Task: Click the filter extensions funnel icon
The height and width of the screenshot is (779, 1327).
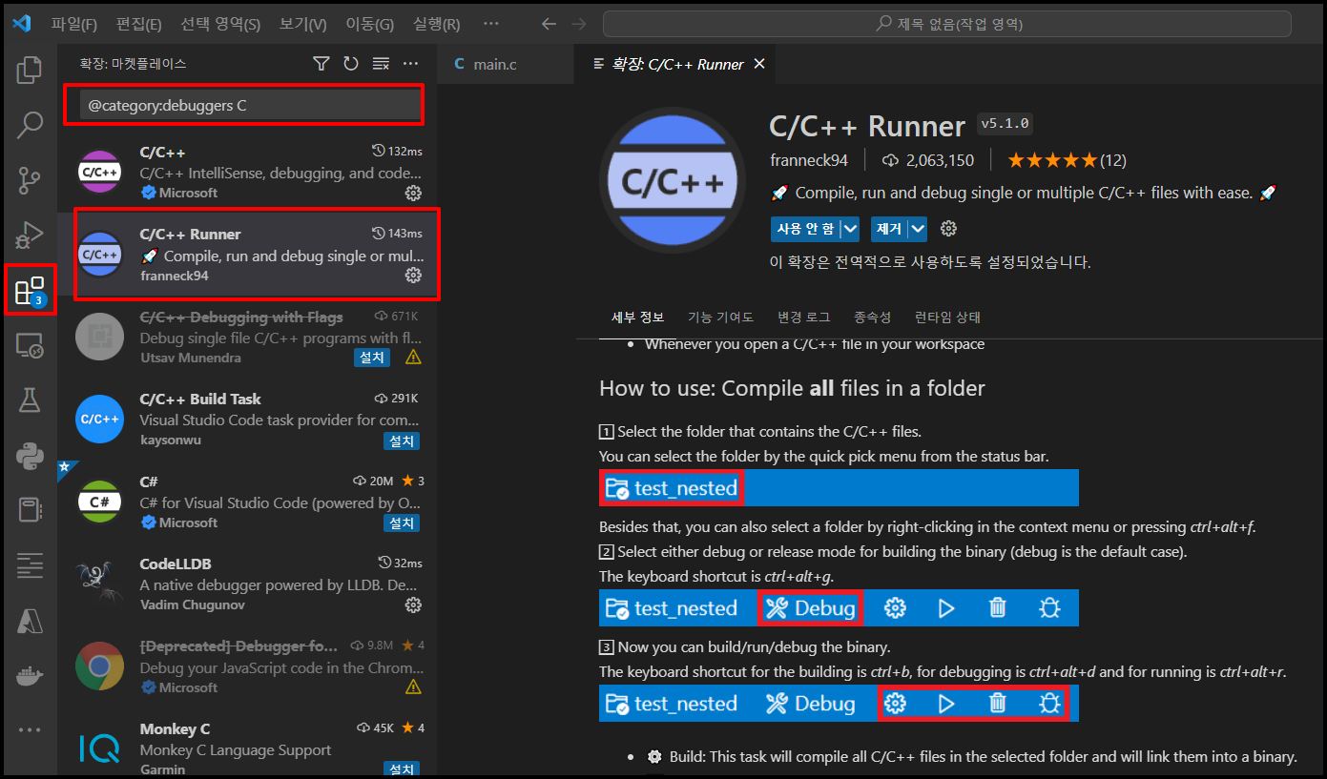Action: 321,64
